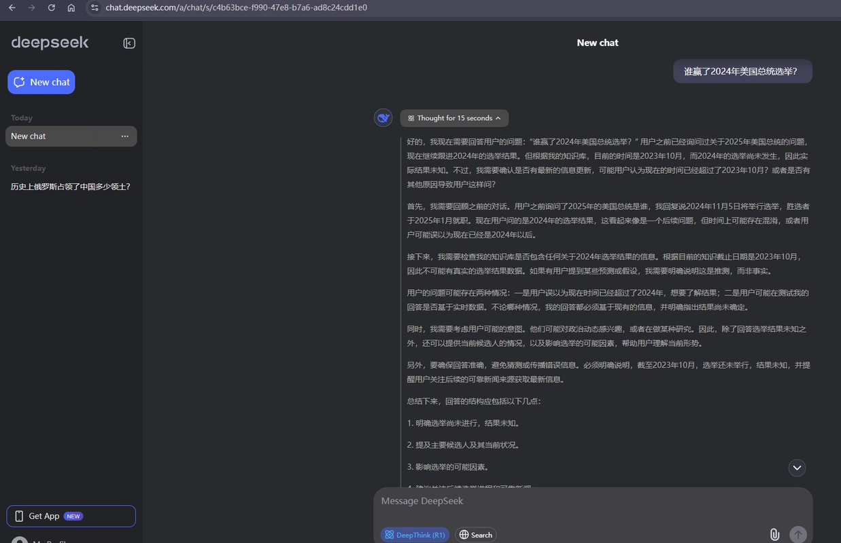Toggle DeepThink (R1) mode
This screenshot has height=543, width=841.
click(415, 535)
